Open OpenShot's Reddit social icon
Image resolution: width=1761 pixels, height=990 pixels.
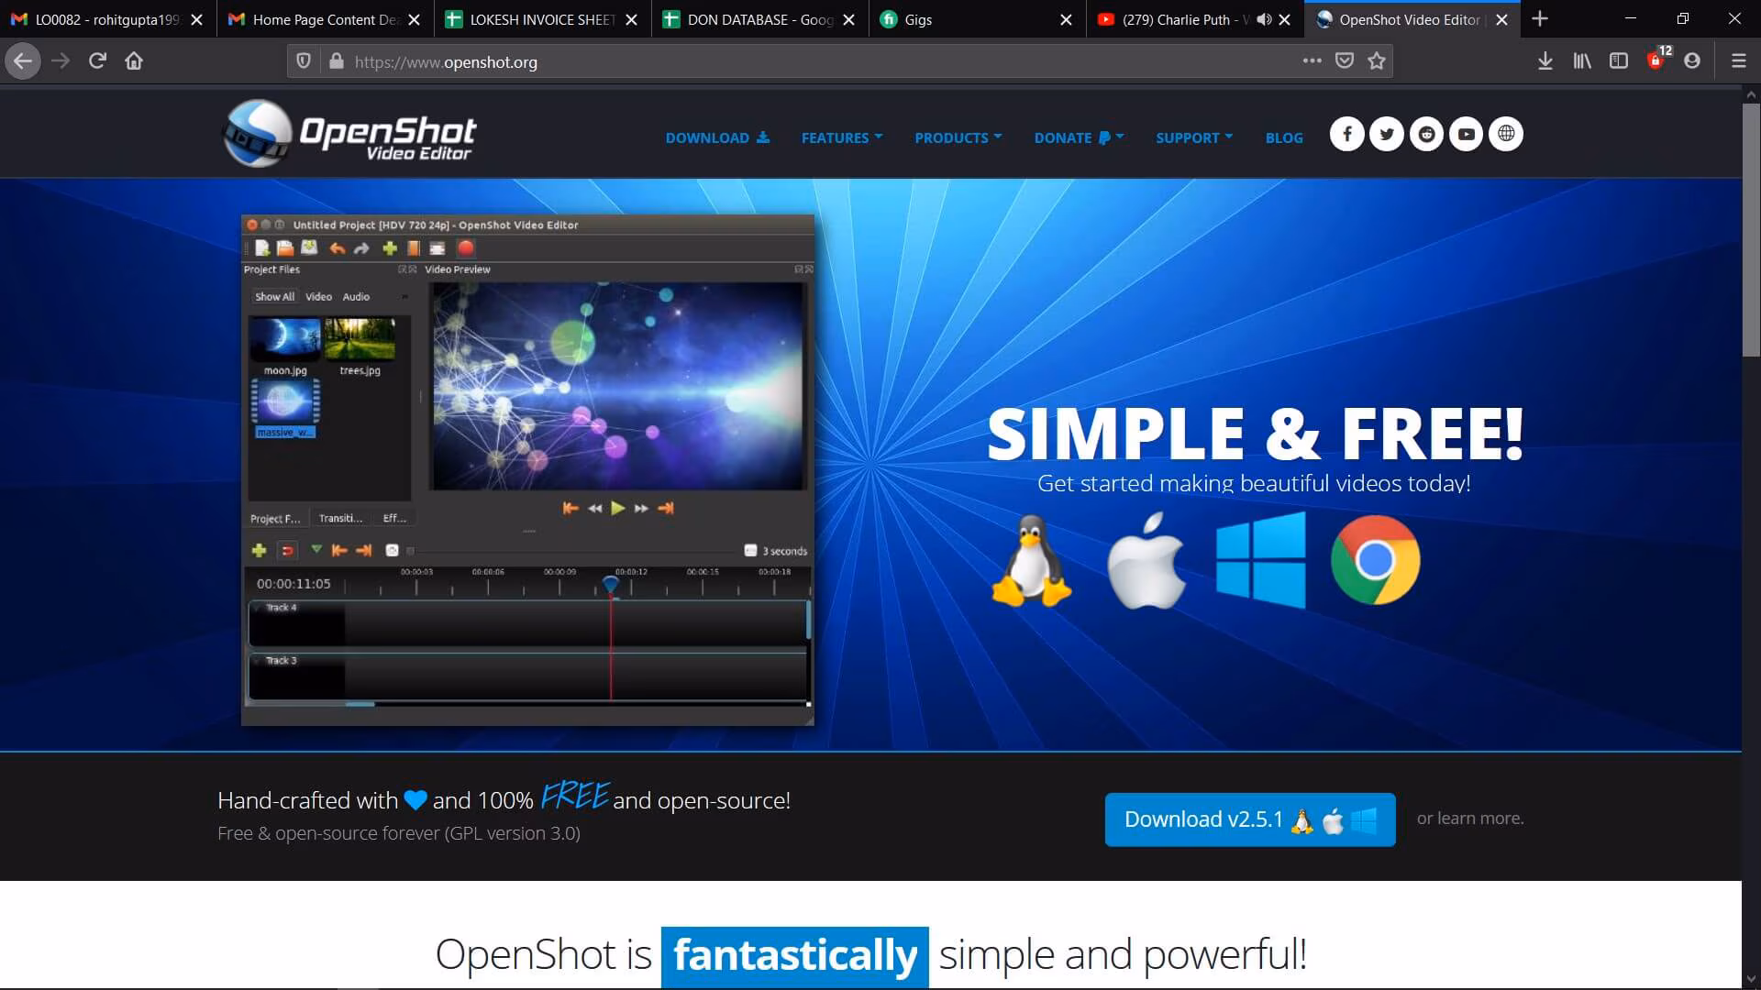point(1426,135)
